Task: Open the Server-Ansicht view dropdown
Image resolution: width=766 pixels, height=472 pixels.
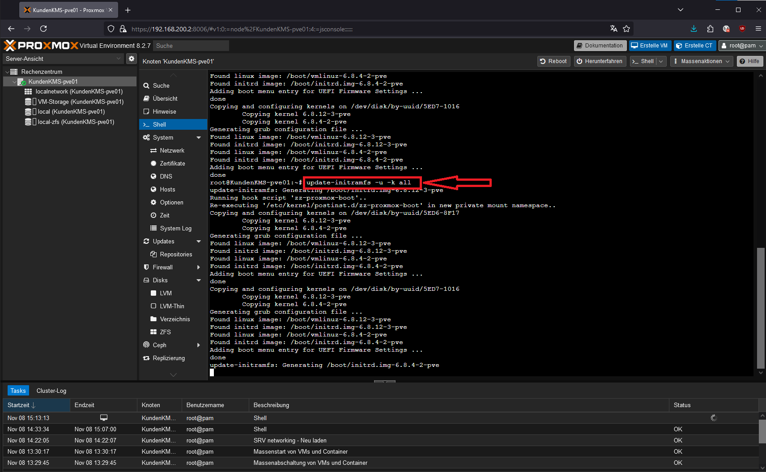Action: click(63, 59)
